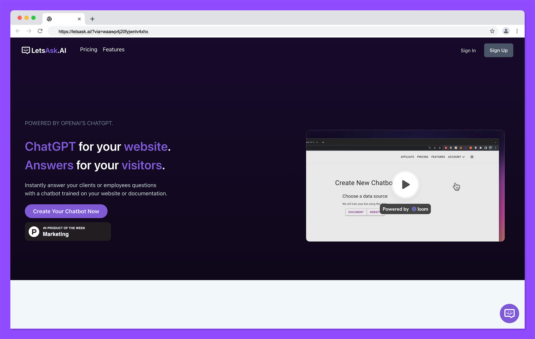The width and height of the screenshot is (535, 339).
Task: Select DOCUMENT data source in video
Action: (x=356, y=212)
